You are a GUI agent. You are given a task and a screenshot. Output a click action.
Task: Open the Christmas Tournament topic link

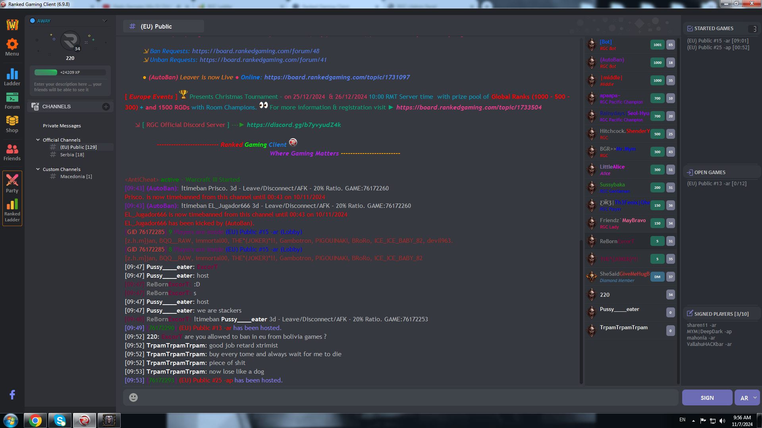point(469,107)
